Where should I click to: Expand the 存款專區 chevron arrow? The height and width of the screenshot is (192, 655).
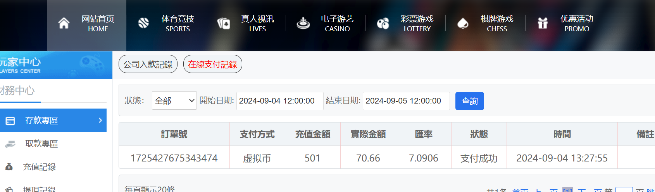click(x=100, y=120)
